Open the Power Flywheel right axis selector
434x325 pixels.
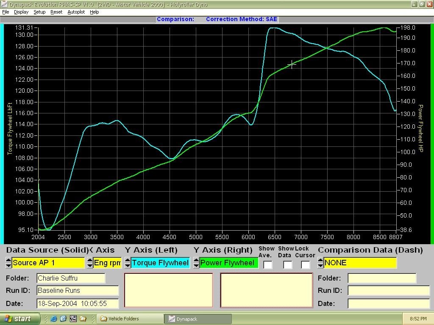pyautogui.click(x=228, y=263)
